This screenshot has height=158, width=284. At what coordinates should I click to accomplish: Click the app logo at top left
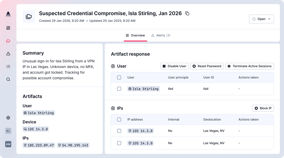coord(8,14)
